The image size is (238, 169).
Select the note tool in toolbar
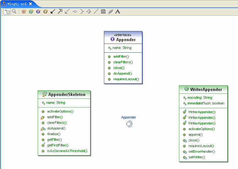(103, 12)
